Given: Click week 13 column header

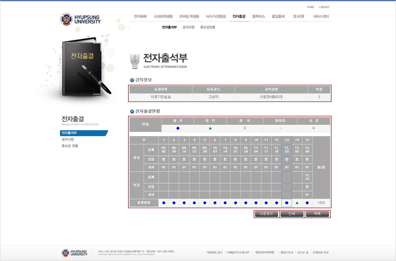Looking at the screenshot, I should (x=287, y=140).
